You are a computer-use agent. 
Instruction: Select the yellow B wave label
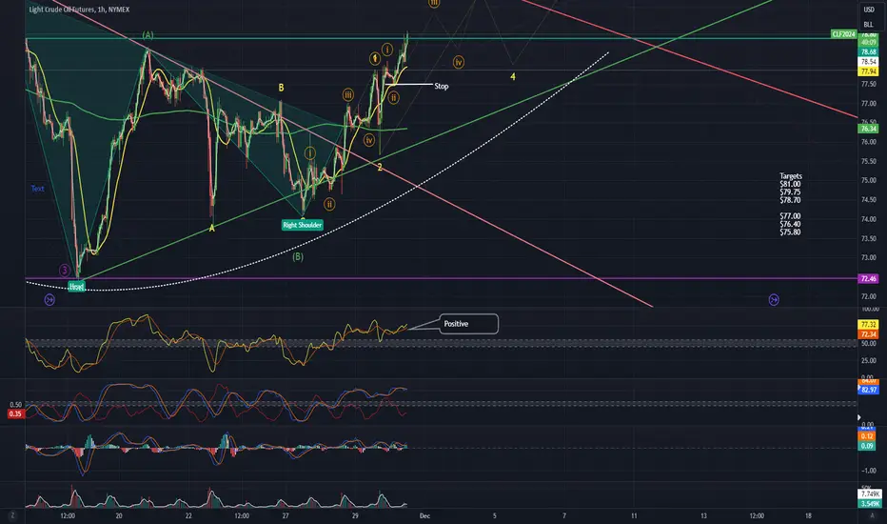(x=281, y=88)
